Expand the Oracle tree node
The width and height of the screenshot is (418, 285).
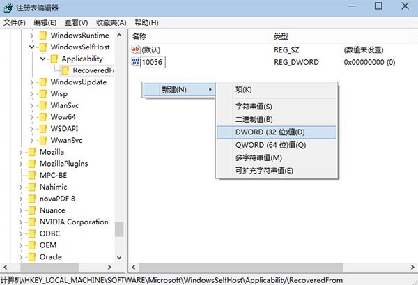[x=21, y=257]
